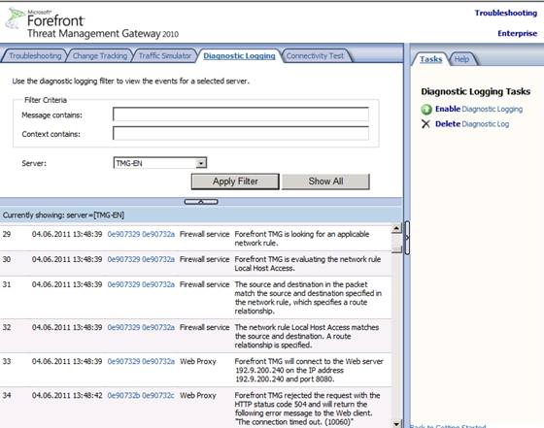
Task: Click the green Enable Diagnostic Logging icon
Action: click(x=426, y=110)
